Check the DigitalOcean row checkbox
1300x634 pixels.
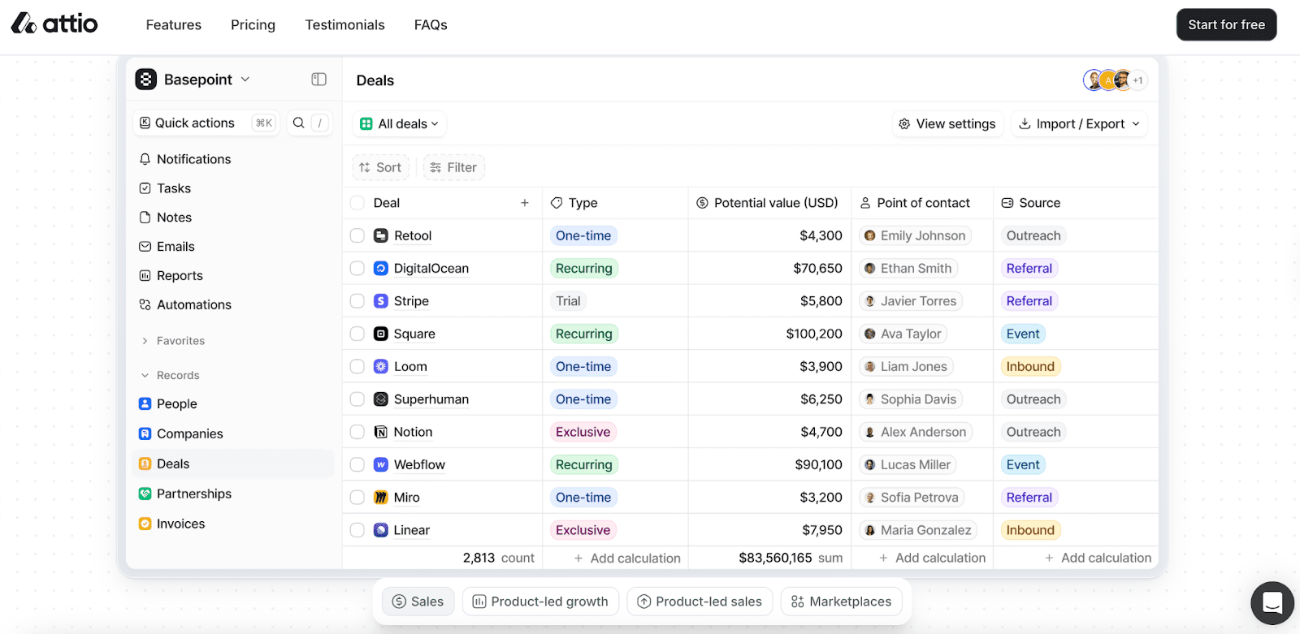coord(357,268)
